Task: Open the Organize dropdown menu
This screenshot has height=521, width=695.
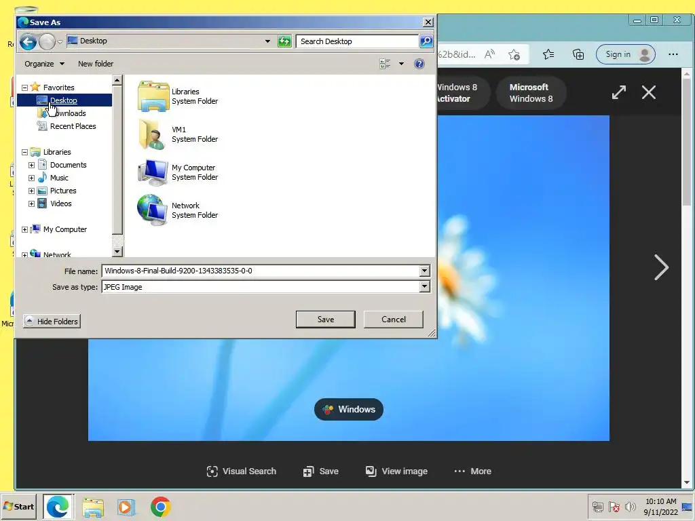Action: coord(44,64)
